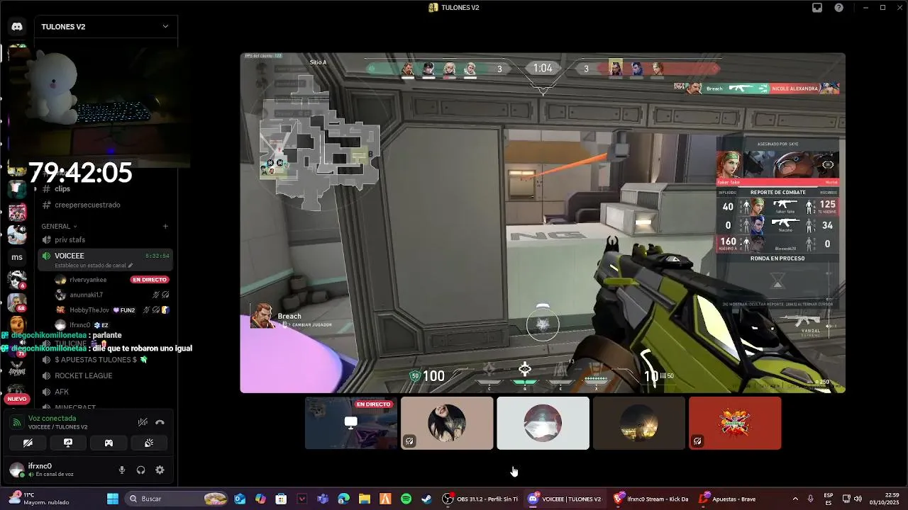Toggle headphones deafen in user panel
Image resolution: width=908 pixels, height=510 pixels.
point(140,470)
